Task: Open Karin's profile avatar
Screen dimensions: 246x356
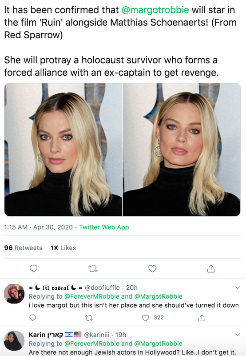Action: click(x=14, y=340)
